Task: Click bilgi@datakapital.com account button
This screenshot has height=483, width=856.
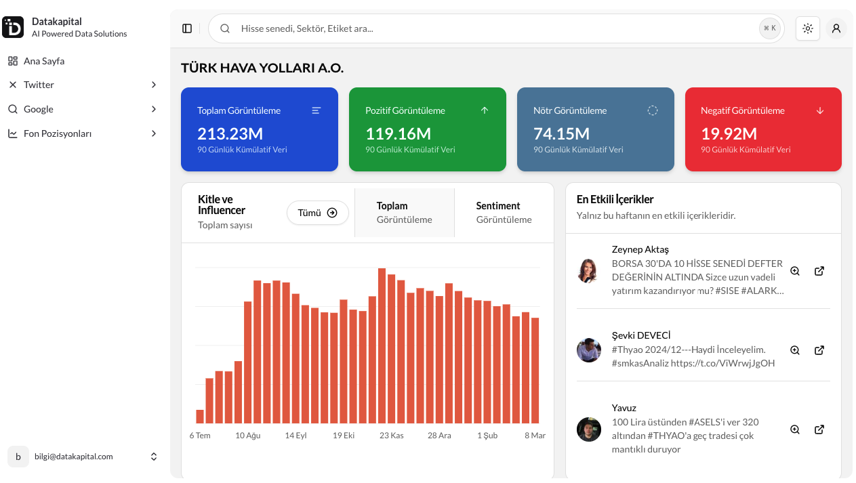Action: pos(83,457)
